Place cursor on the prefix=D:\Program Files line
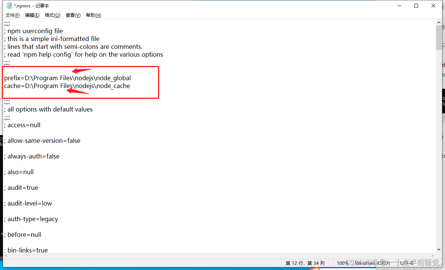 67,78
